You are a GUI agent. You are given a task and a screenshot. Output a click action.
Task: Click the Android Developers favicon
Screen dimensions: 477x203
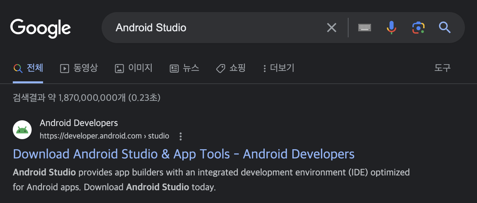(x=22, y=130)
